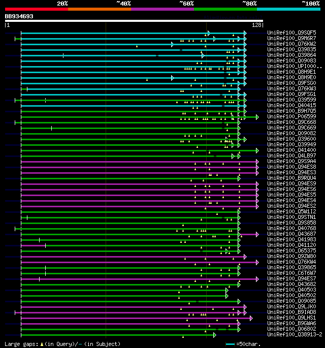Image resolution: width=325 pixels, height=348 pixels.
Task: Click the red 20% identity legend bar
Action: (37, 9)
